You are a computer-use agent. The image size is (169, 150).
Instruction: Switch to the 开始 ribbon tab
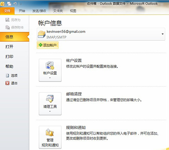(22, 11)
